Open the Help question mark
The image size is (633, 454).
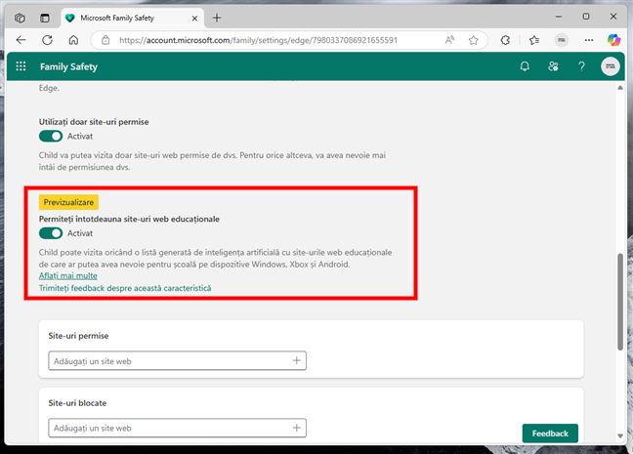click(x=581, y=66)
